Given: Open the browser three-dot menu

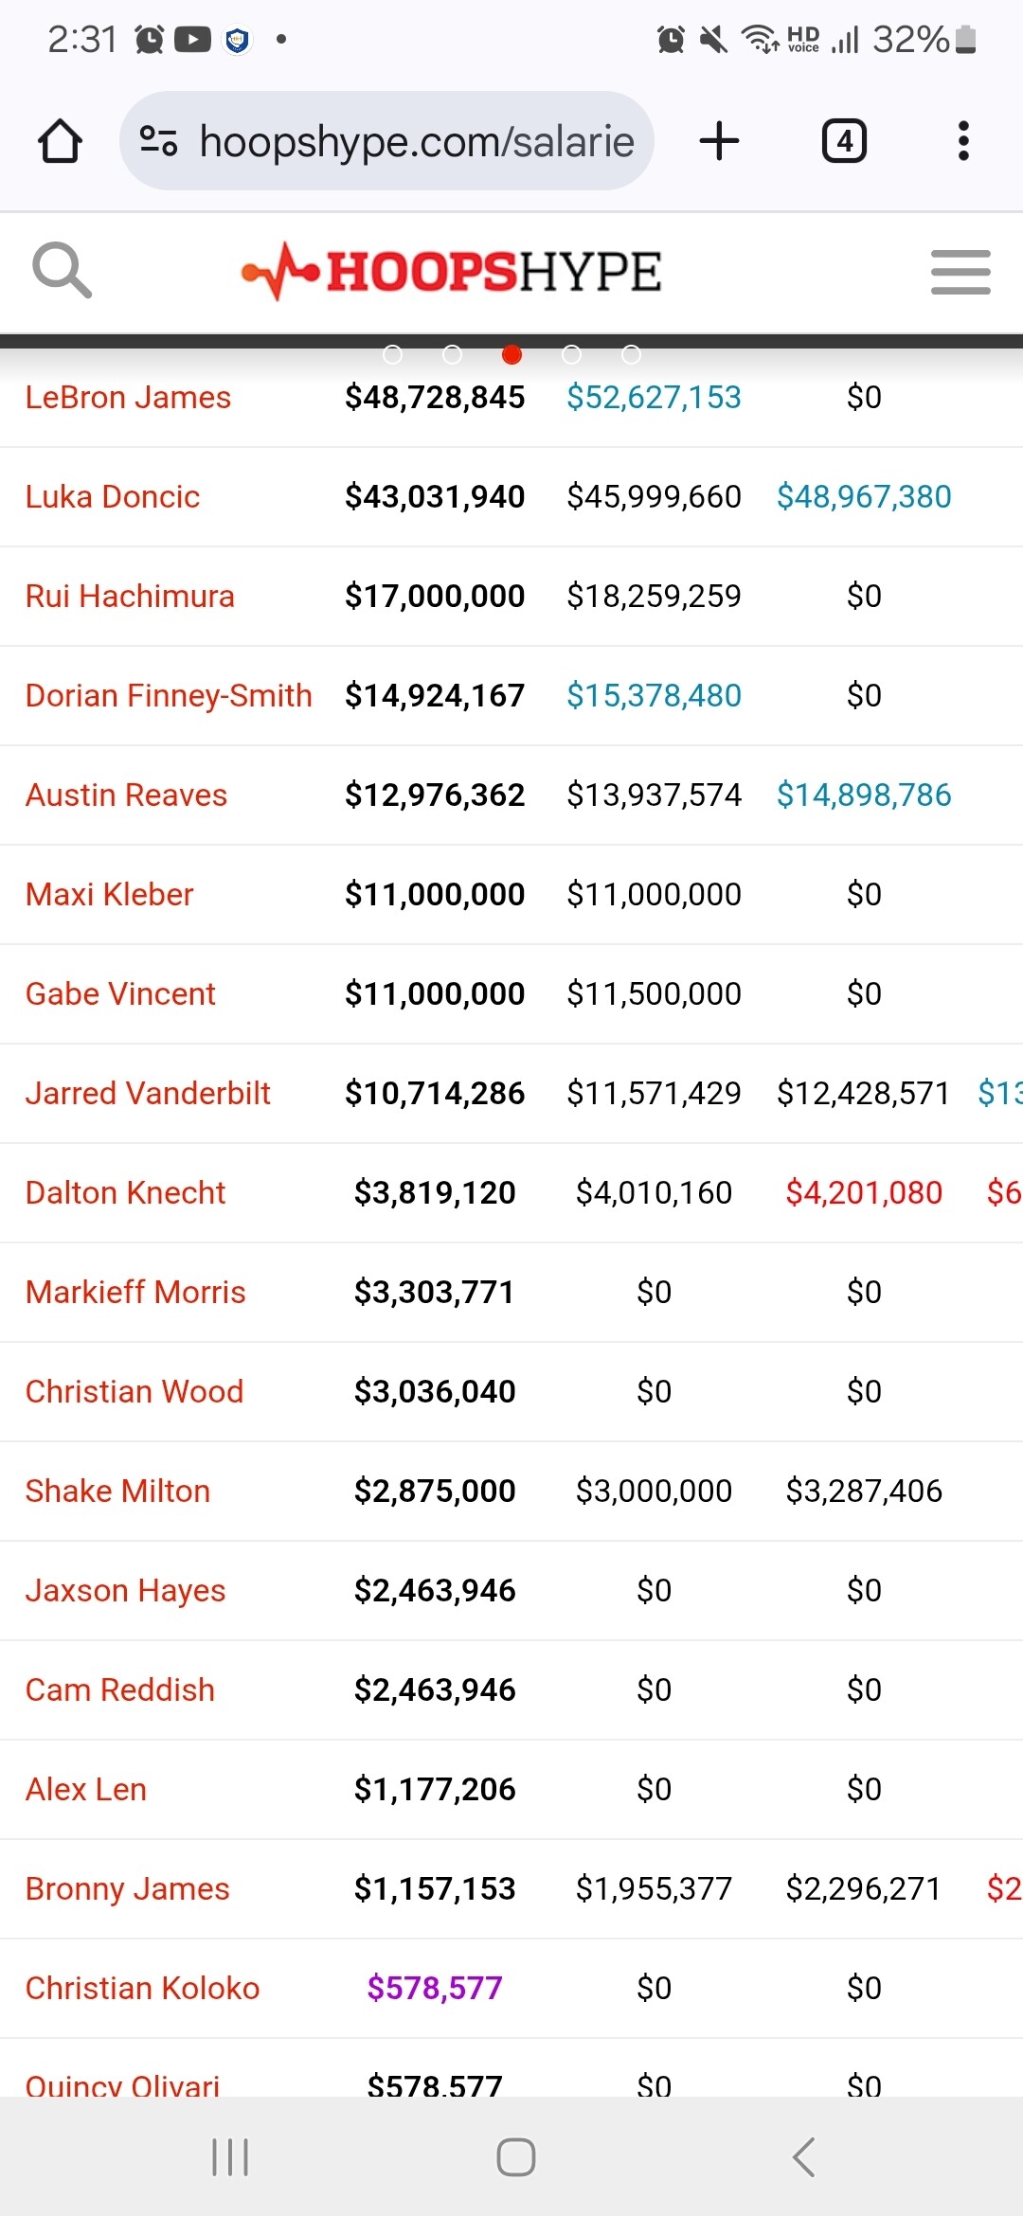Looking at the screenshot, I should tap(963, 141).
